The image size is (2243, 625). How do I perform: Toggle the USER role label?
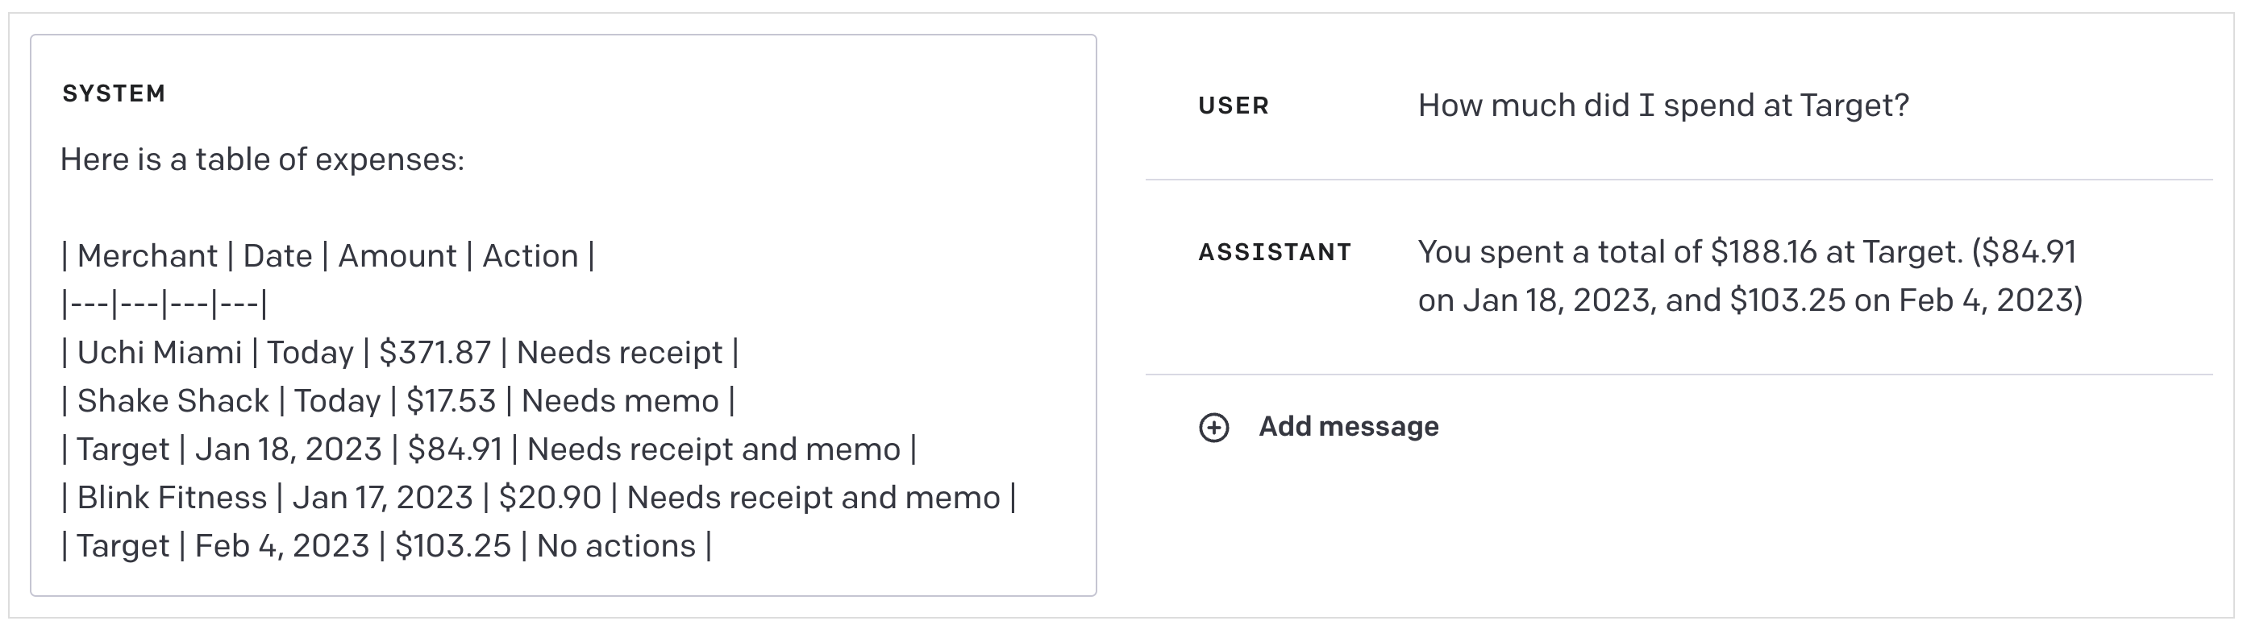point(1233,106)
